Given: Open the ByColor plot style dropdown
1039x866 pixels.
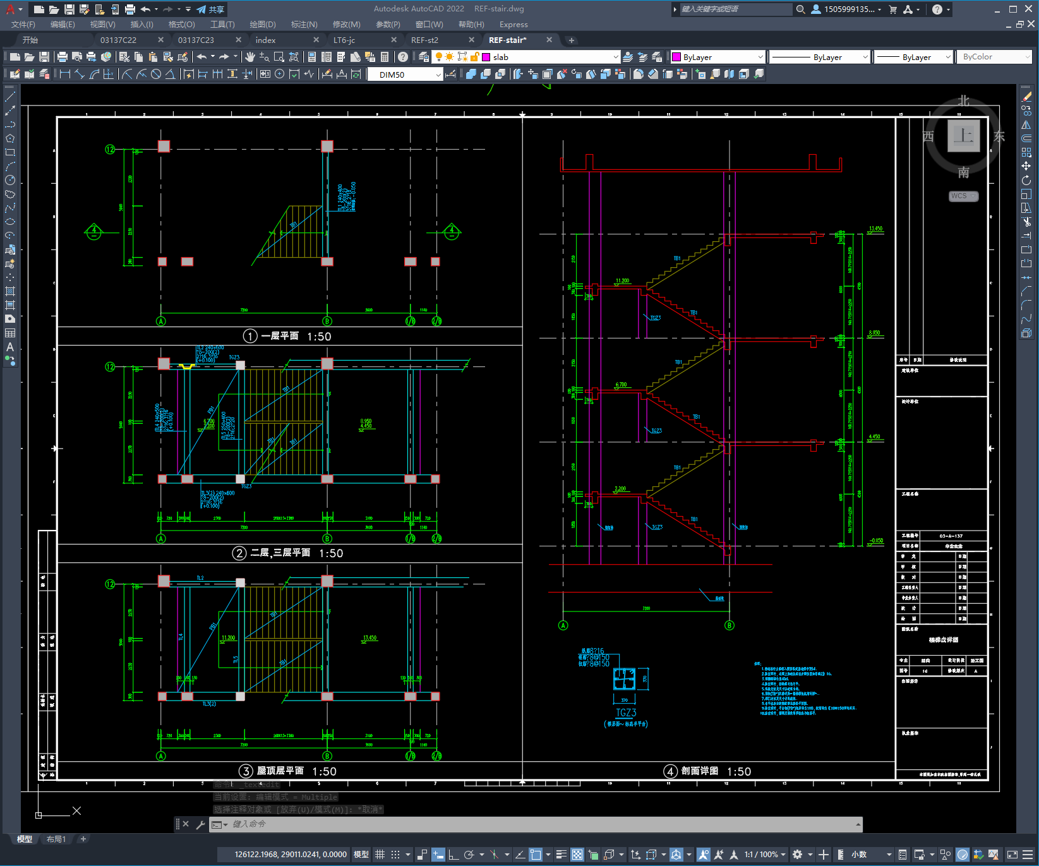Looking at the screenshot, I should 994,57.
